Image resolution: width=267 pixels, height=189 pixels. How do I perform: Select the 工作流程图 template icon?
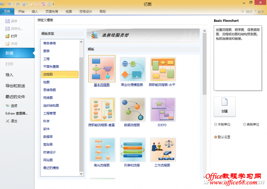click(x=163, y=150)
